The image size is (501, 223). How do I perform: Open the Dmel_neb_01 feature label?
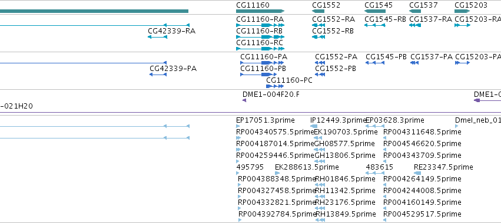[x=477, y=120]
